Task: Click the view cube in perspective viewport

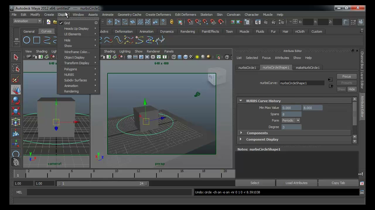Action: (217, 76)
